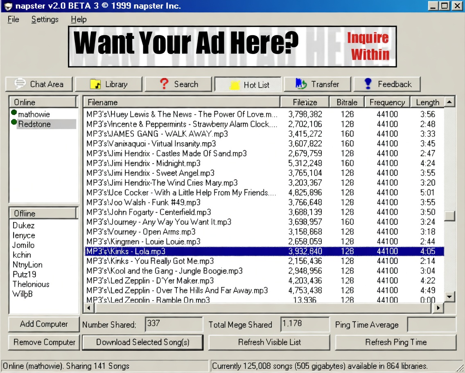Image resolution: width=465 pixels, height=373 pixels.
Task: Select Huey Lewis Power Of Love row
Action: pos(264,115)
